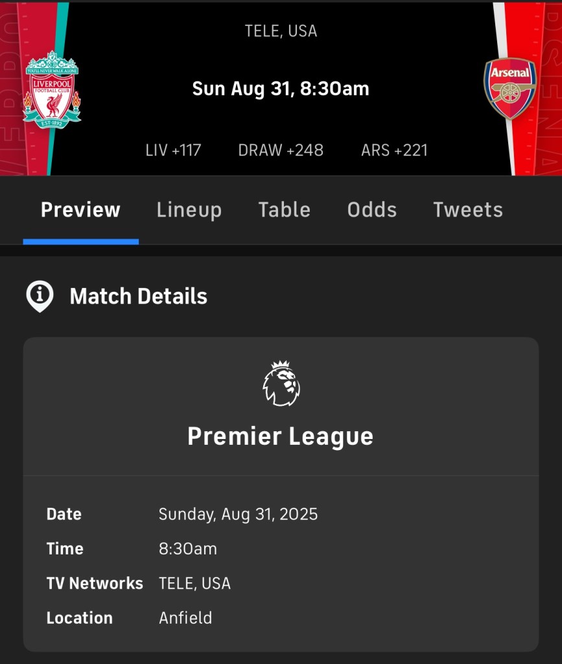Tap the Anfield location value
This screenshot has height=664, width=562.
[x=185, y=618]
